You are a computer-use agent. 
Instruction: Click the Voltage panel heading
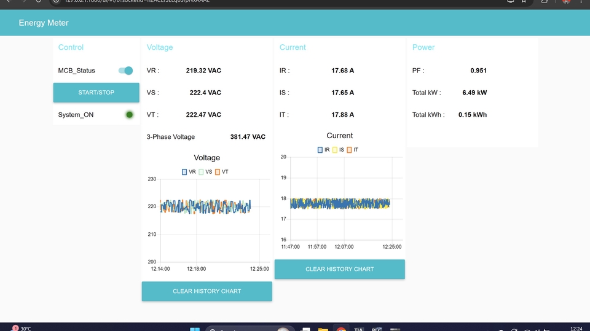[x=160, y=47]
